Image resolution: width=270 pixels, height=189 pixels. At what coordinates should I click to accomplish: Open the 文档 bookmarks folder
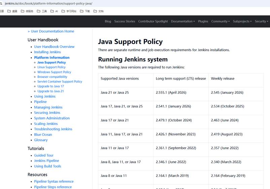98,11
